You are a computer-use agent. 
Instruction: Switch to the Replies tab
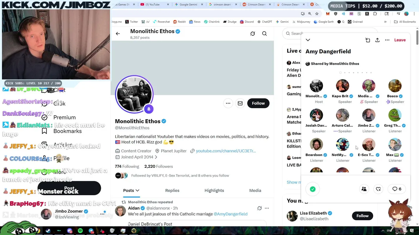point(172,191)
